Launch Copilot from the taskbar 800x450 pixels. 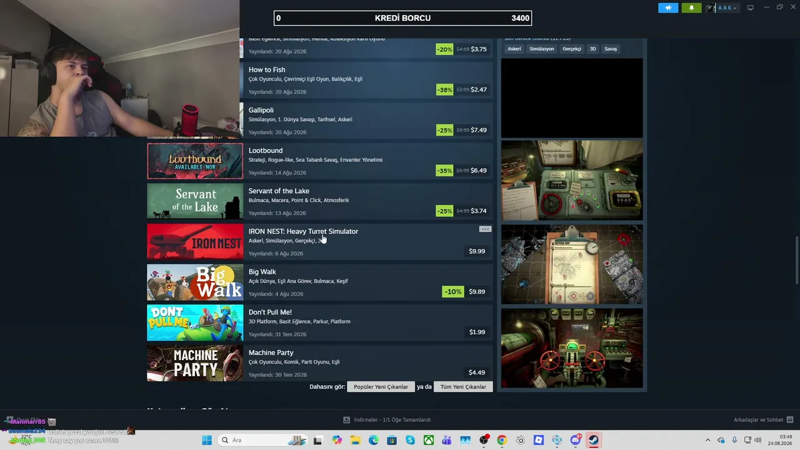[x=337, y=441]
